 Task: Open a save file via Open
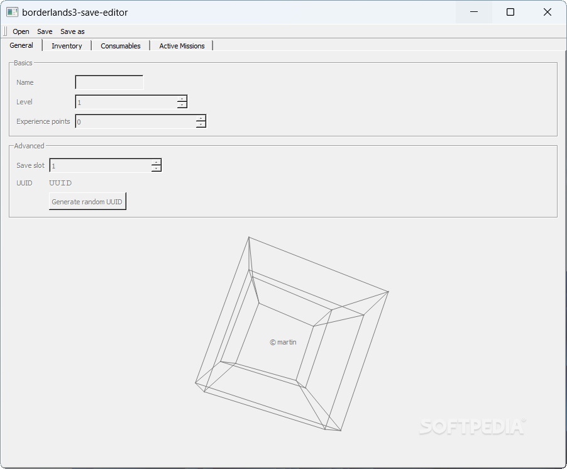(21, 31)
